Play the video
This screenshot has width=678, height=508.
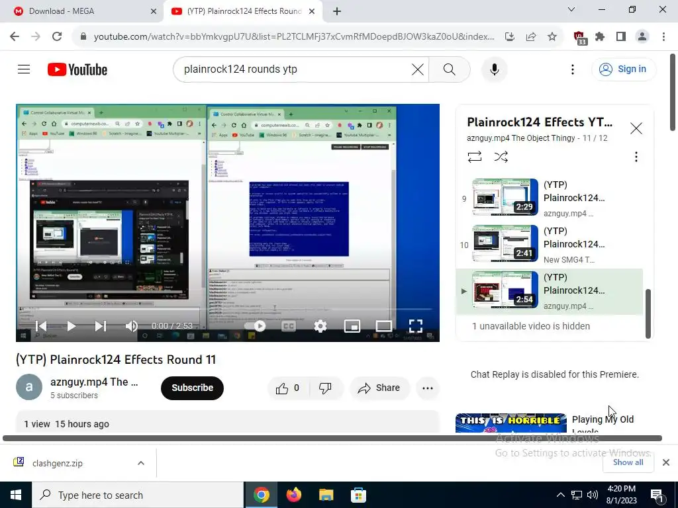coord(72,325)
